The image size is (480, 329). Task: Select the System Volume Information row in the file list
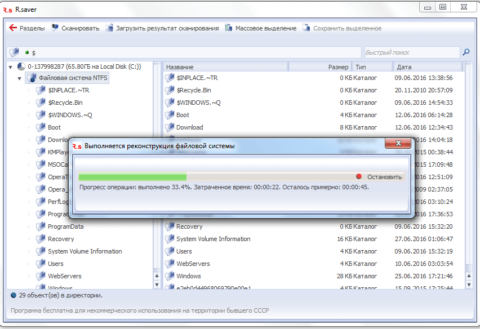tap(313, 239)
